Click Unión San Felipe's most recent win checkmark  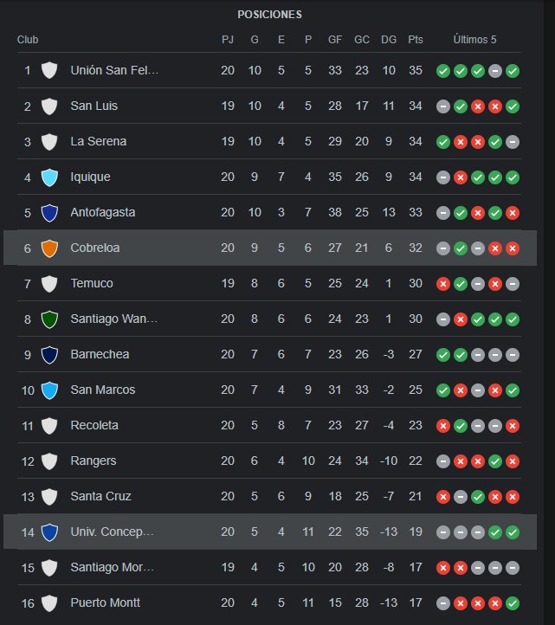[x=513, y=71]
